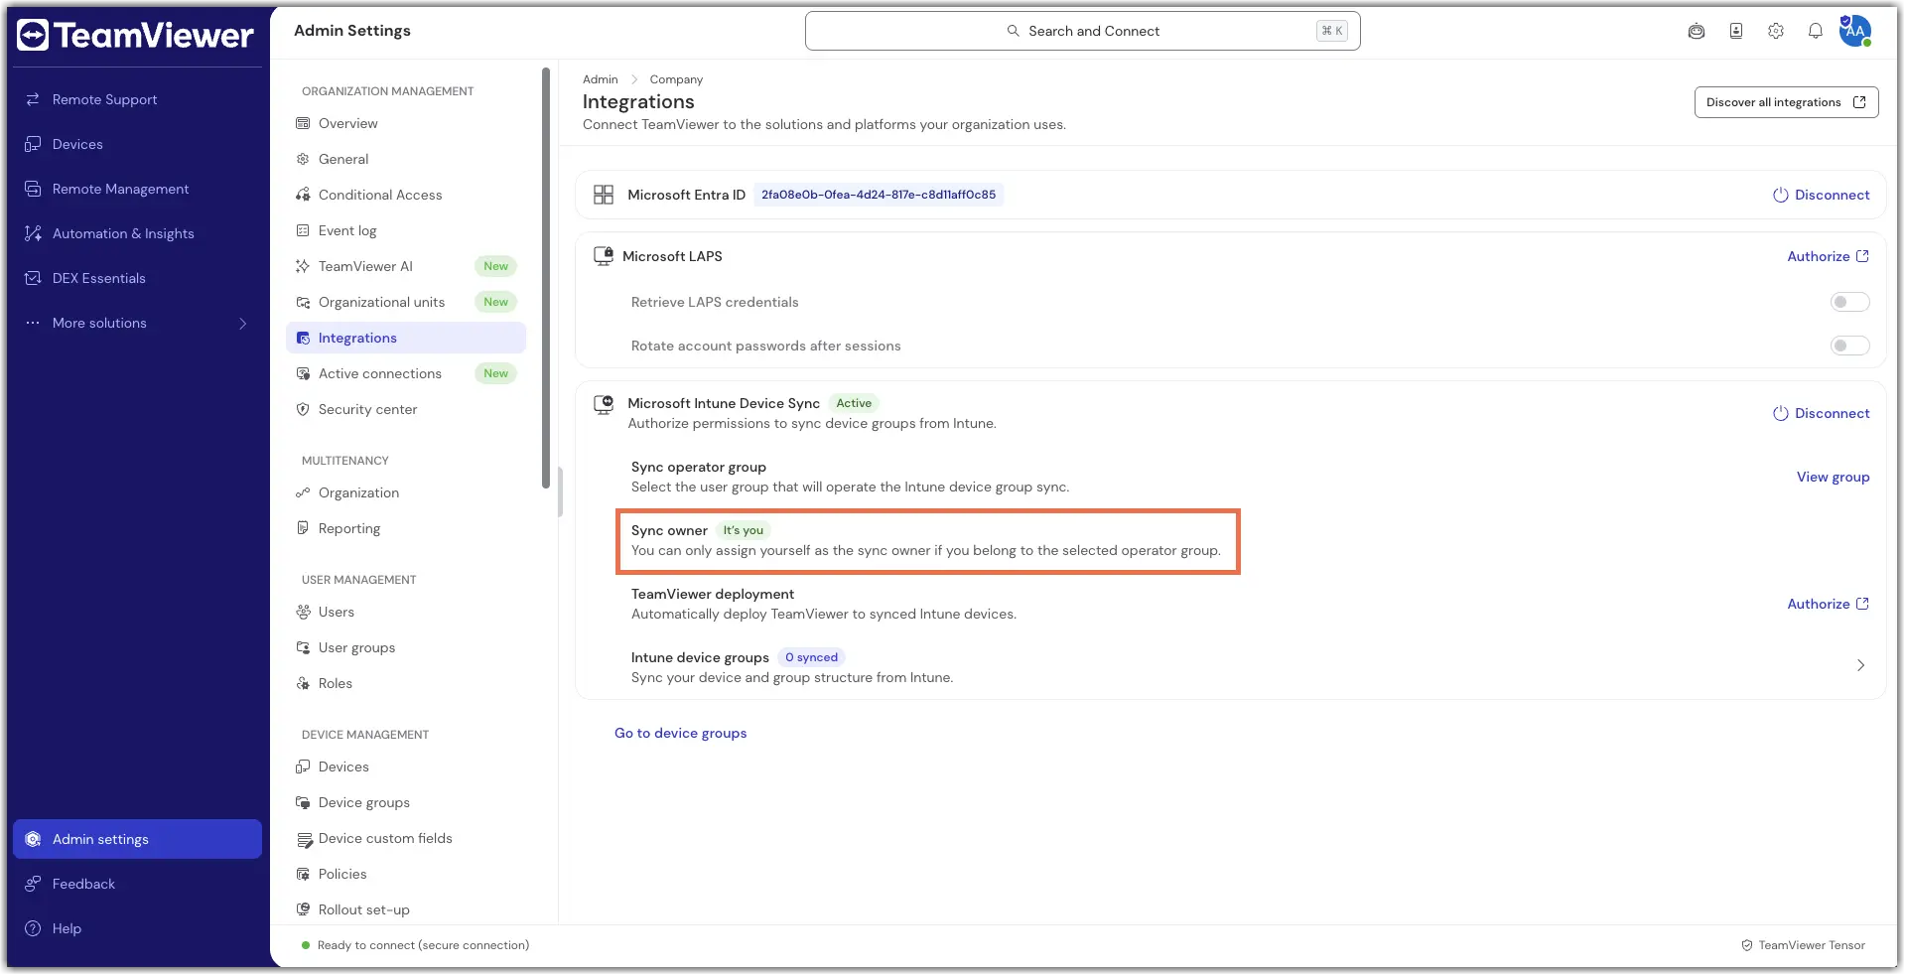This screenshot has width=1905, height=975.
Task: Open TeamViewer AI menu item
Action: pos(408,266)
